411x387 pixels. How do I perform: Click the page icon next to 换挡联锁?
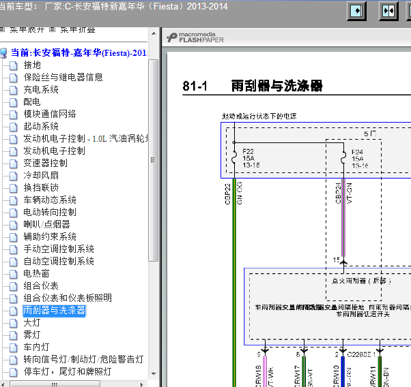(14, 188)
